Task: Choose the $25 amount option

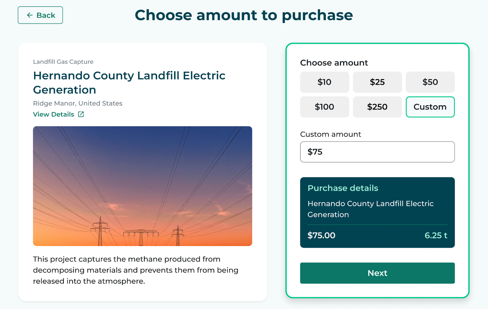Action: coord(377,82)
